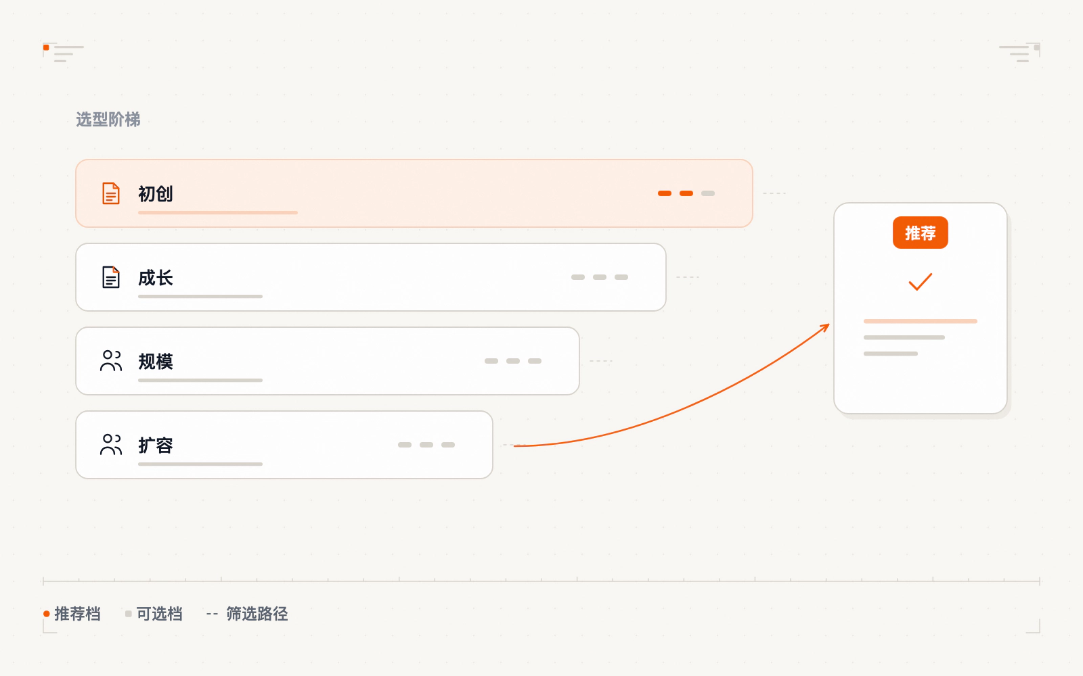Click the document icon beside 成长
The width and height of the screenshot is (1083, 676).
111,277
